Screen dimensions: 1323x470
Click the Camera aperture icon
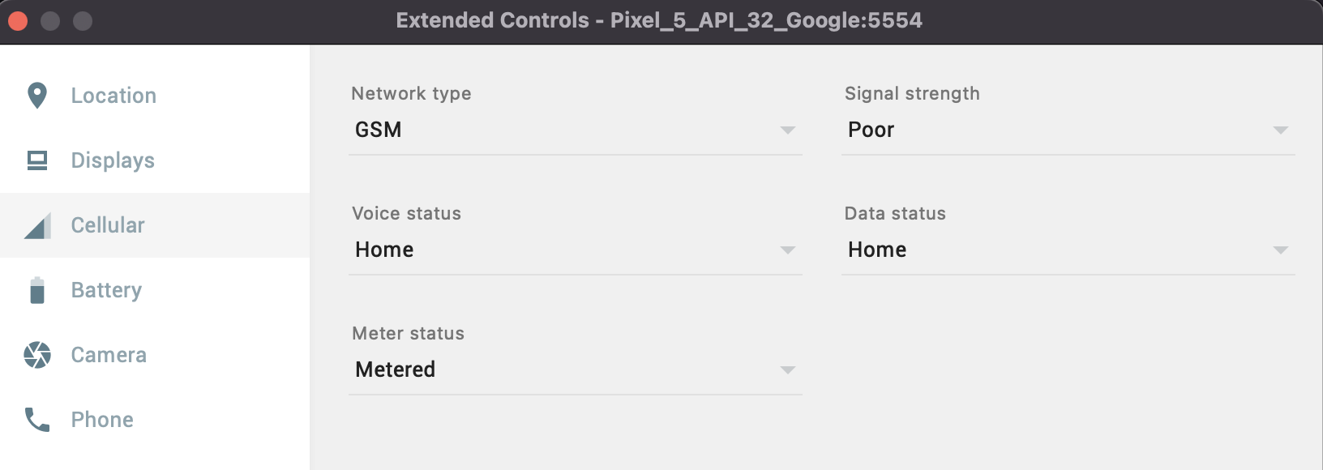(36, 354)
